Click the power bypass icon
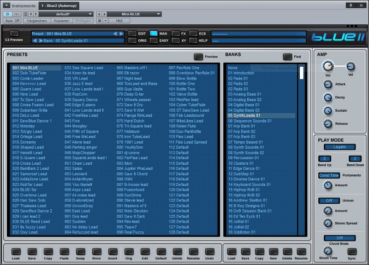 tap(7, 14)
